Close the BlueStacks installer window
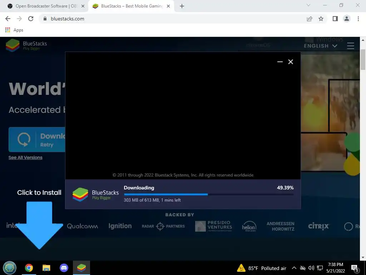 click(291, 62)
